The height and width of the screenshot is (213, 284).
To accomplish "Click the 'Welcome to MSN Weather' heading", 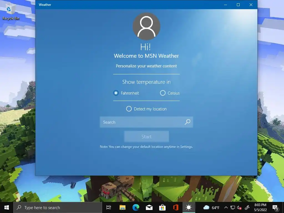I will tap(146, 56).
